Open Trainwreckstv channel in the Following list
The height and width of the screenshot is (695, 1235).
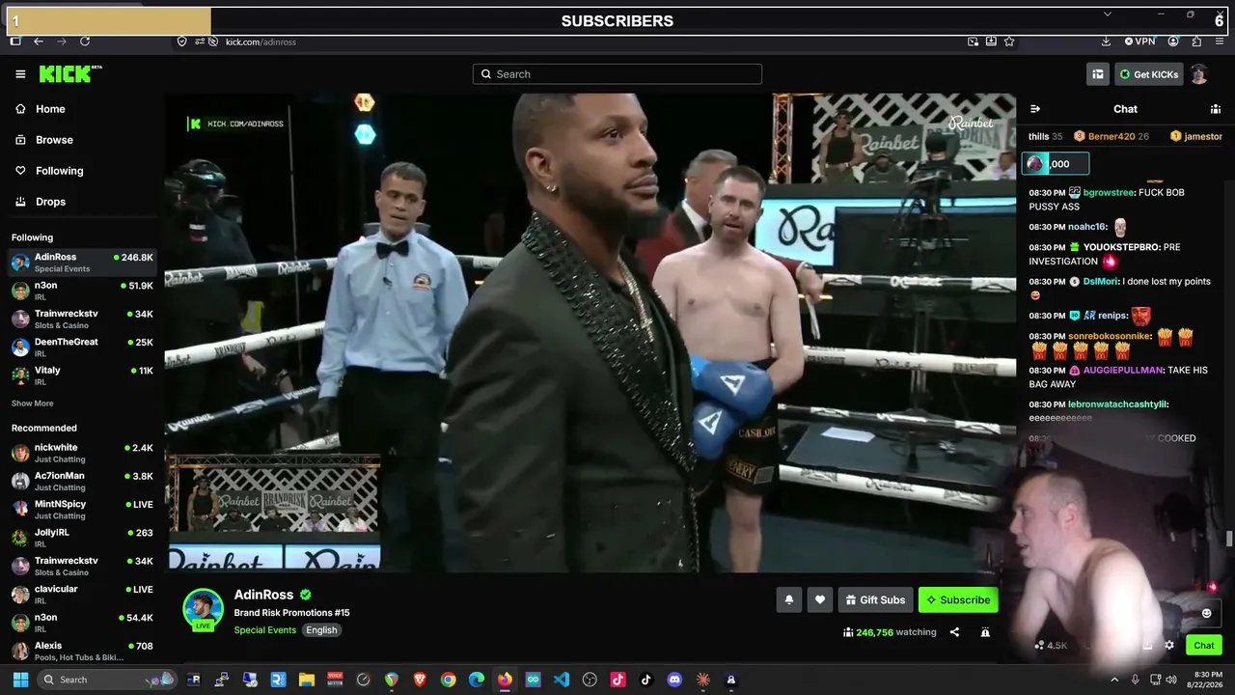82,319
